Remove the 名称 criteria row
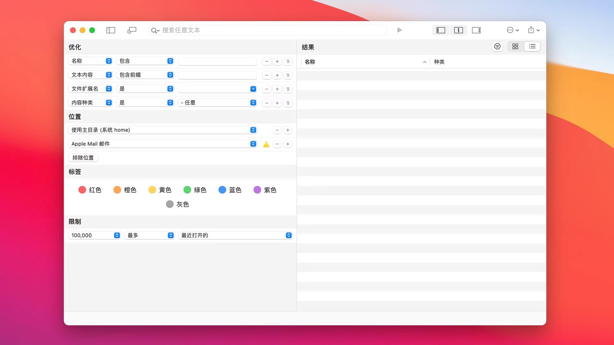Image resolution: width=614 pixels, height=345 pixels. tap(266, 61)
